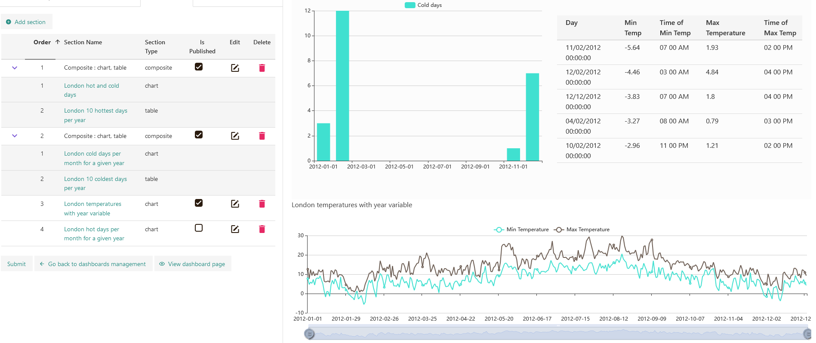Open London hot and cold days link
The width and height of the screenshot is (816, 343).
point(92,90)
